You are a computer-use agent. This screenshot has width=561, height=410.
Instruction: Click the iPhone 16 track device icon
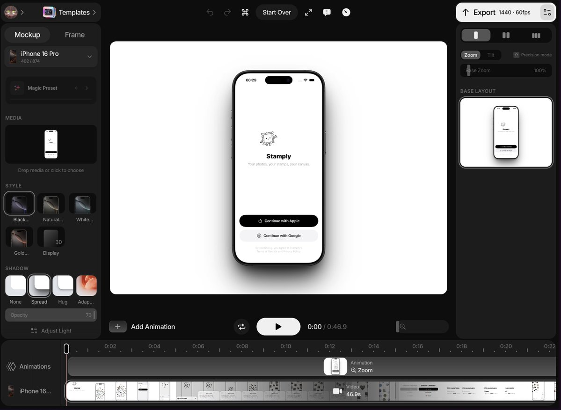click(11, 391)
